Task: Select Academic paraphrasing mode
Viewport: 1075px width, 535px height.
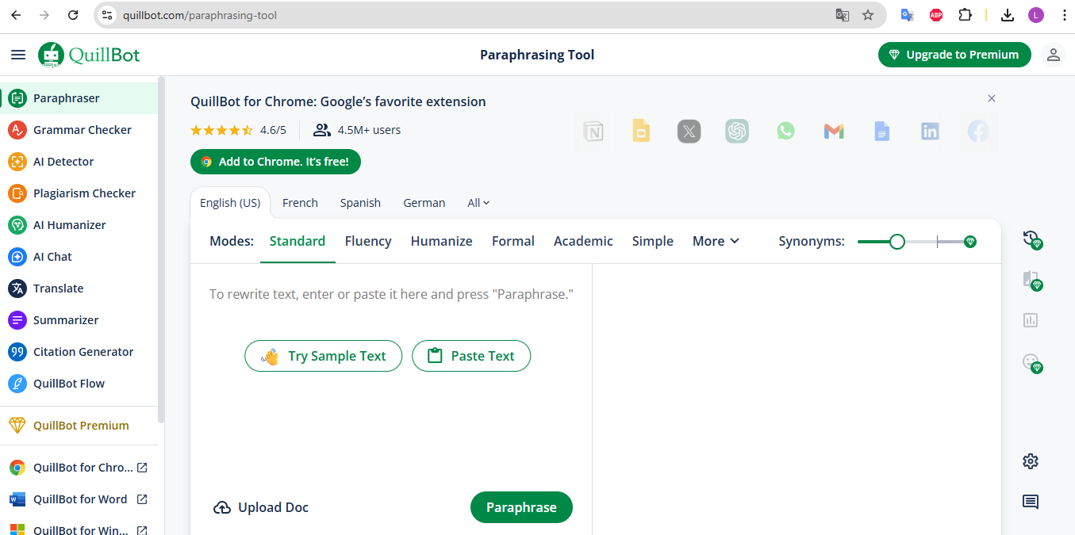Action: click(583, 241)
